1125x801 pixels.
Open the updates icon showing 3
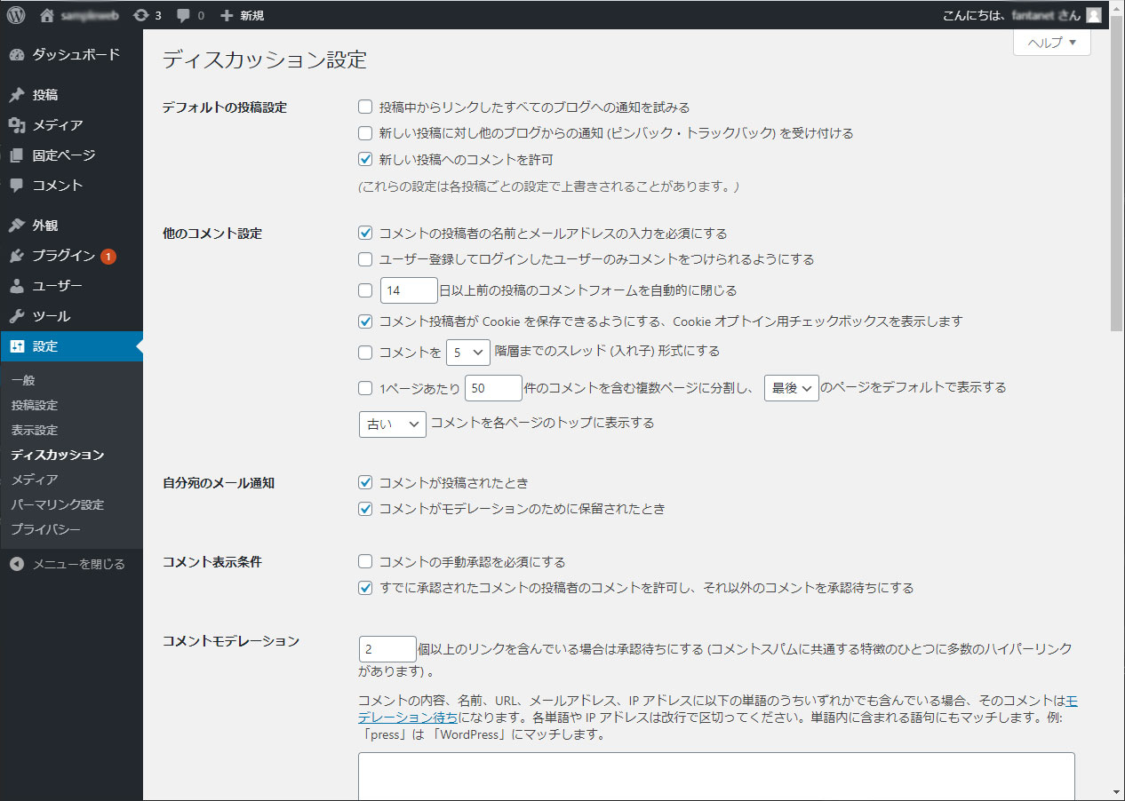pos(140,14)
